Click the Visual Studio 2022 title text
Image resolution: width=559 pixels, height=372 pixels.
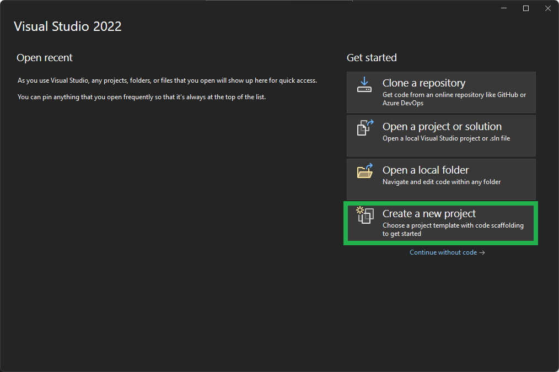(x=68, y=26)
